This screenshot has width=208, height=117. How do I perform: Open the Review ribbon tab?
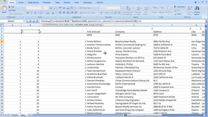click(x=67, y=2)
